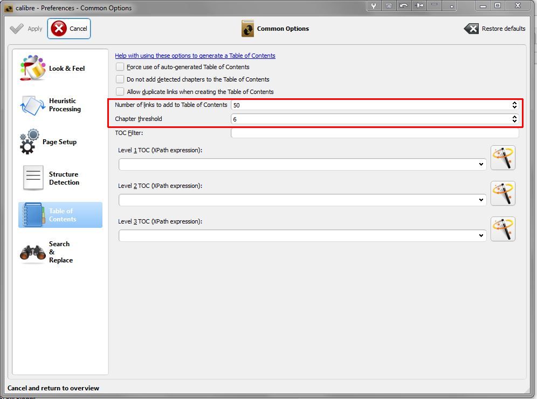The height and width of the screenshot is (399, 537).
Task: Toggle Allow duplicate links checkbox
Action: tap(120, 92)
